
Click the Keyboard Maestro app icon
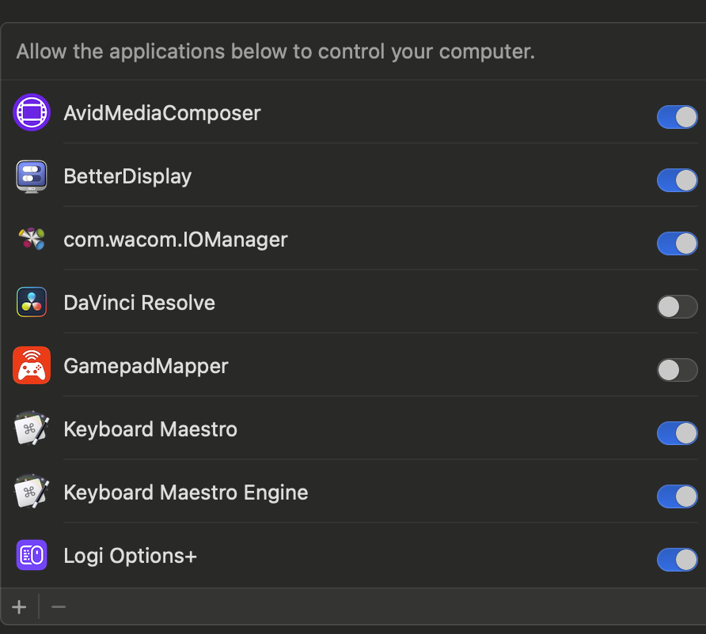click(x=32, y=428)
